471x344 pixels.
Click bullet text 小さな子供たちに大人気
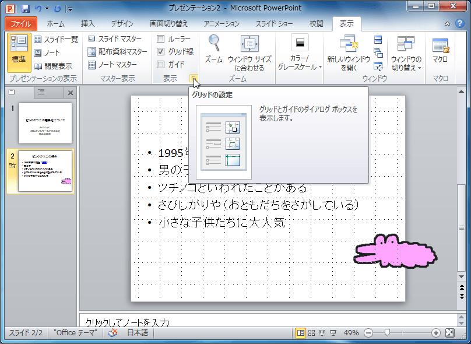click(x=222, y=223)
